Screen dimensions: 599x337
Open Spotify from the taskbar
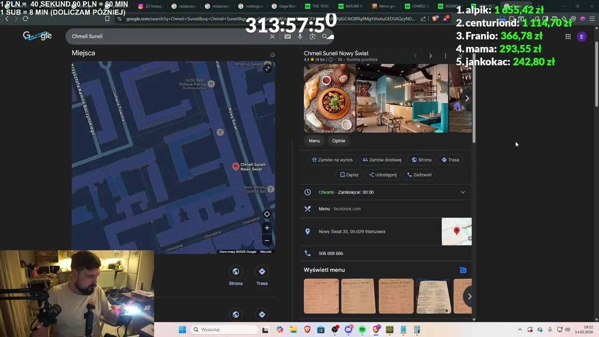coord(362,330)
